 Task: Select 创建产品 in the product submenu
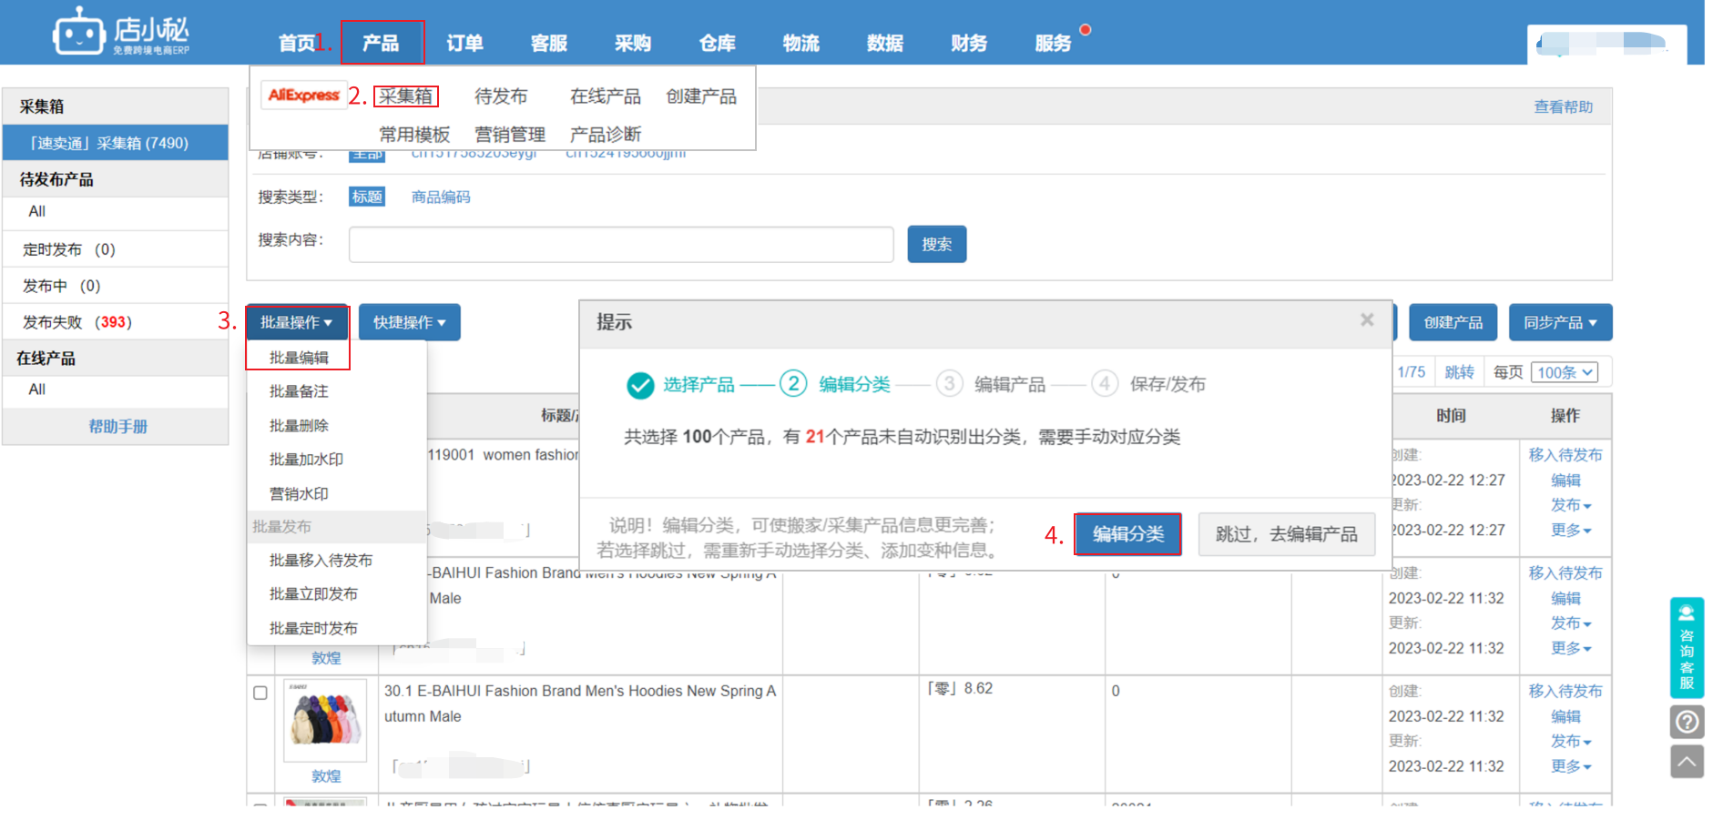click(701, 96)
